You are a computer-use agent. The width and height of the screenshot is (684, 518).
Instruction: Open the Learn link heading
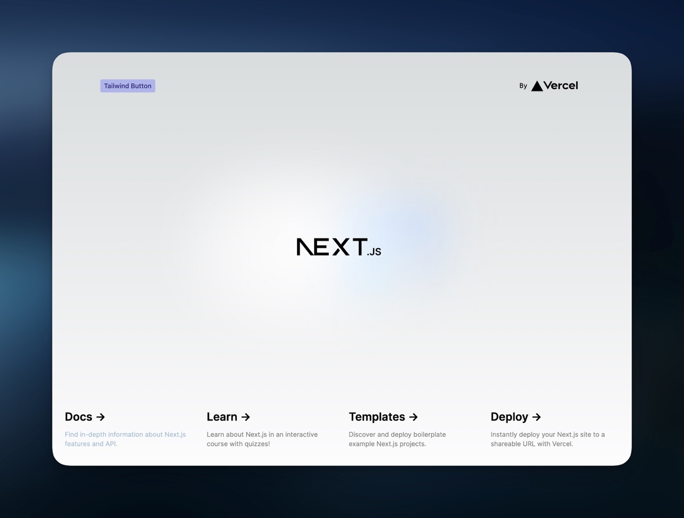coord(228,417)
